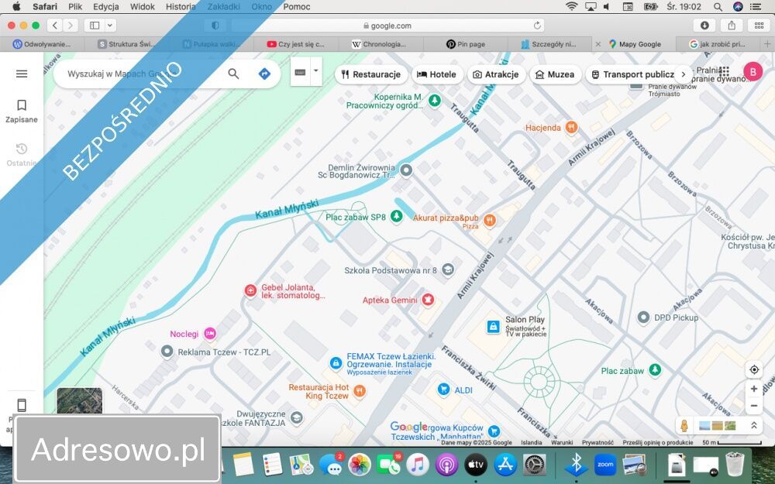
Task: Click the Noclegi lodging marker
Action: click(x=210, y=334)
